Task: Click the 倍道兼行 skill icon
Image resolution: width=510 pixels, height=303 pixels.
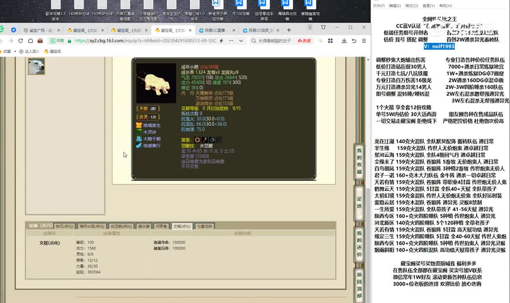Action: pos(139,146)
